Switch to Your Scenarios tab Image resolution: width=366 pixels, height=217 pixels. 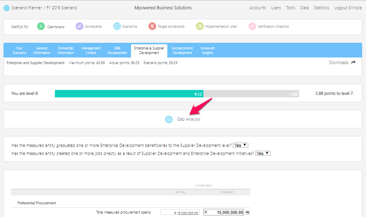point(19,50)
